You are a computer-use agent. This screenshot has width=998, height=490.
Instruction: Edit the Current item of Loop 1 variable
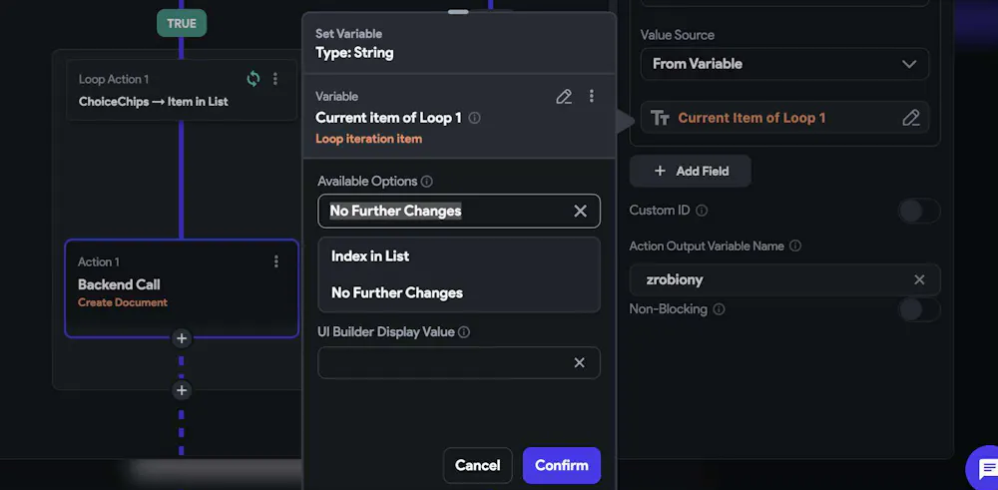click(564, 97)
